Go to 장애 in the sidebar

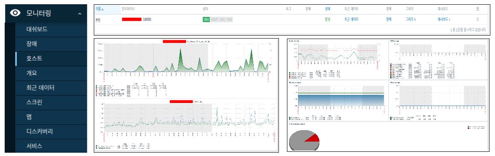[32, 44]
